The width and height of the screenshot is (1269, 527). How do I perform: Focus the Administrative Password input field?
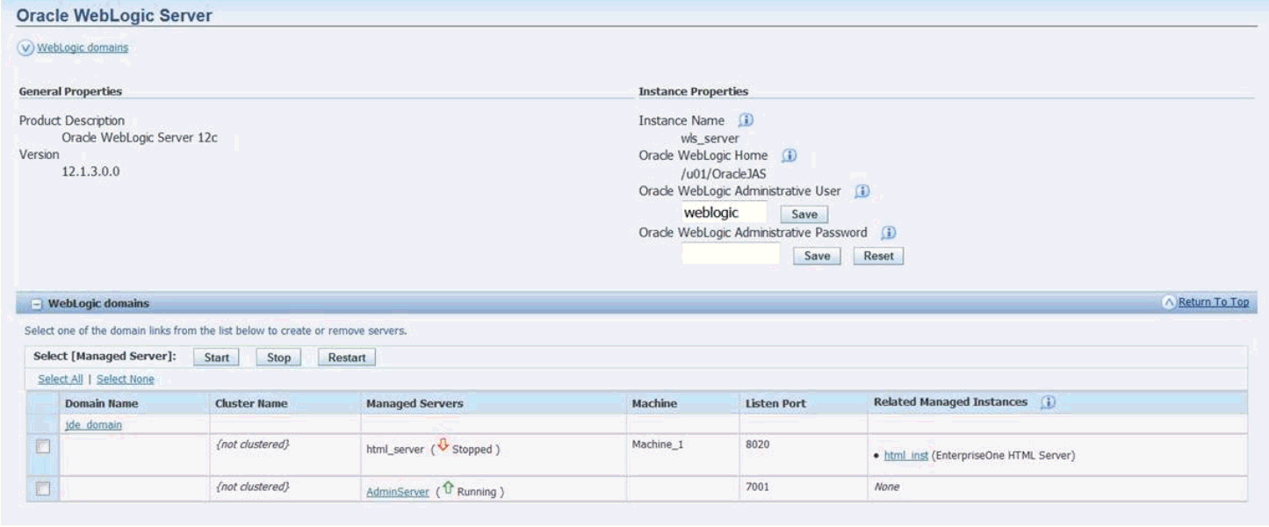731,255
